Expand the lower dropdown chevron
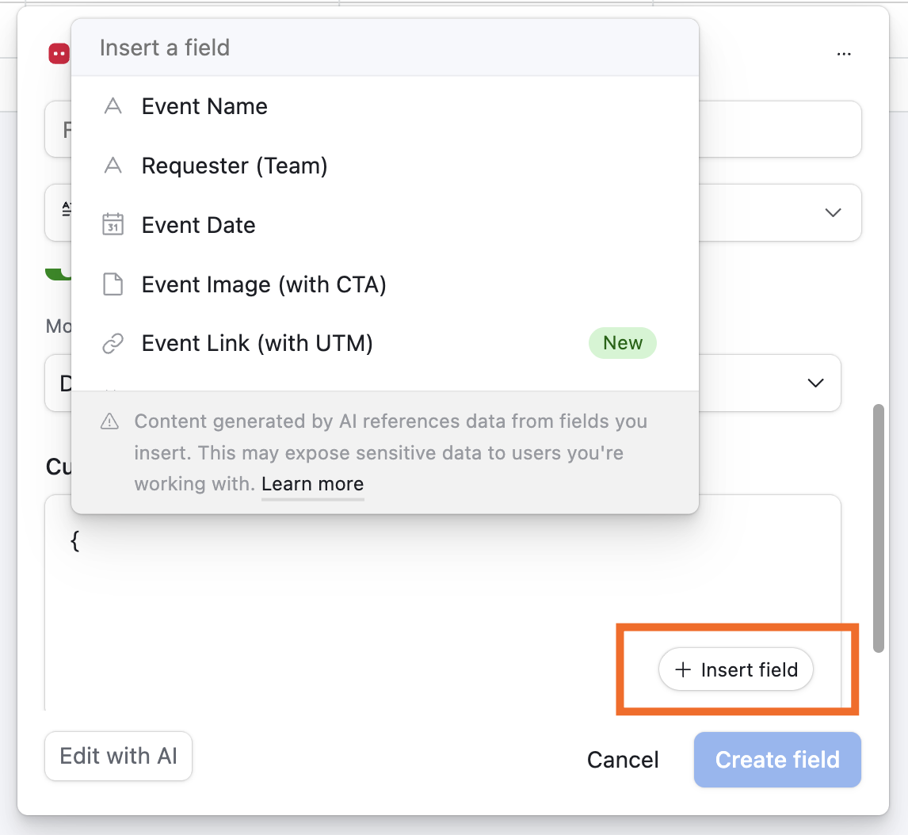Viewport: 908px width, 835px height. [x=815, y=383]
